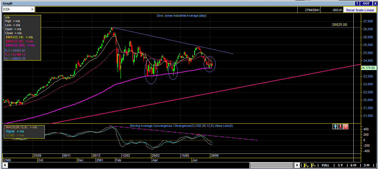Click the .EMAV(C,14) legend entry

(19, 37)
